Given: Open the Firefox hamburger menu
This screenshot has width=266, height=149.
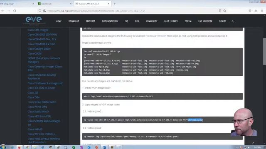Looking at the screenshot, I should point(262,11).
